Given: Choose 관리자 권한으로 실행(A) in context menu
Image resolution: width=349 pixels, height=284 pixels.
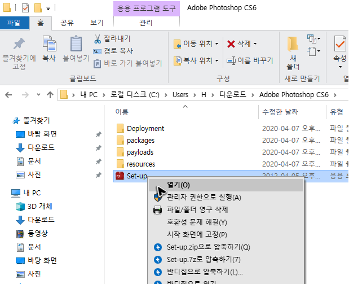Looking at the screenshot, I should (x=226, y=198).
